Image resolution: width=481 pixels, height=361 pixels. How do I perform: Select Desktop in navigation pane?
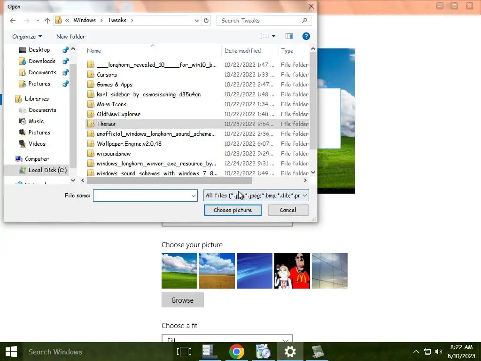[39, 50]
